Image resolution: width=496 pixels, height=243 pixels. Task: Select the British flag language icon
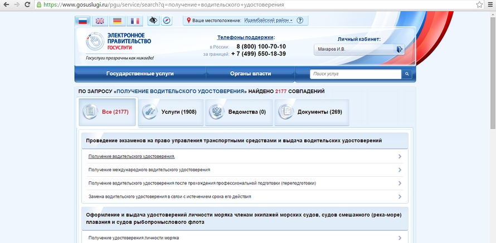coord(100,21)
